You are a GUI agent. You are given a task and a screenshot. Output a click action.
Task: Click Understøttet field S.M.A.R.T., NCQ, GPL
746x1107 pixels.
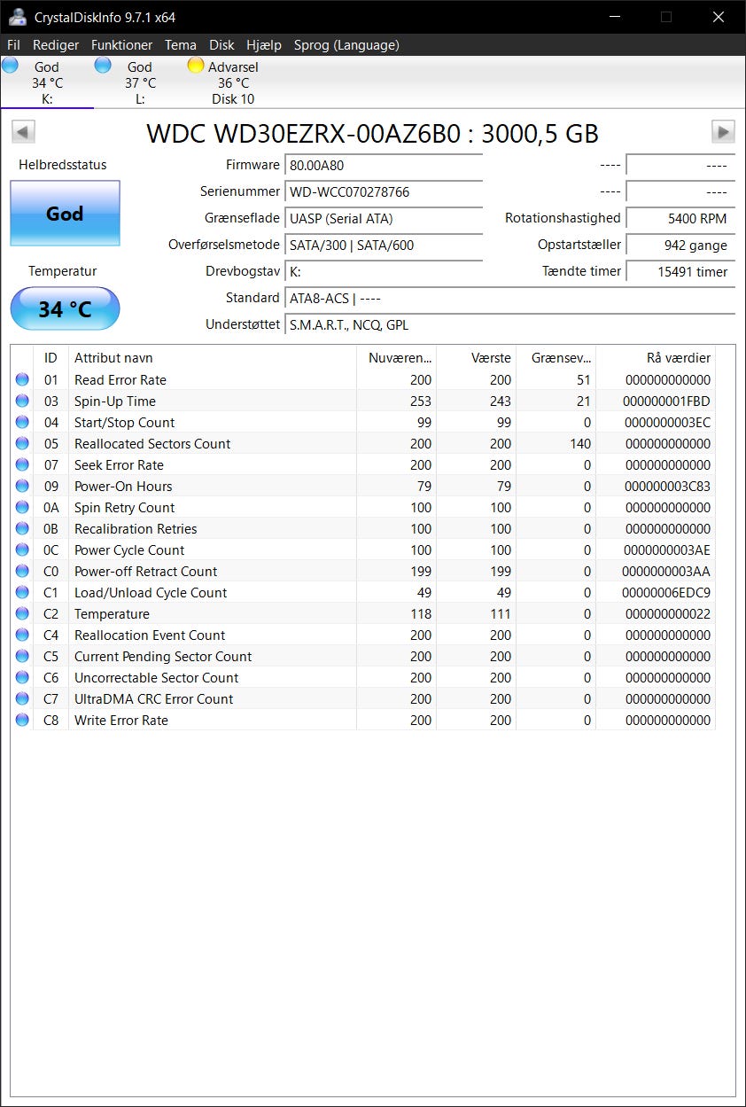tap(509, 325)
